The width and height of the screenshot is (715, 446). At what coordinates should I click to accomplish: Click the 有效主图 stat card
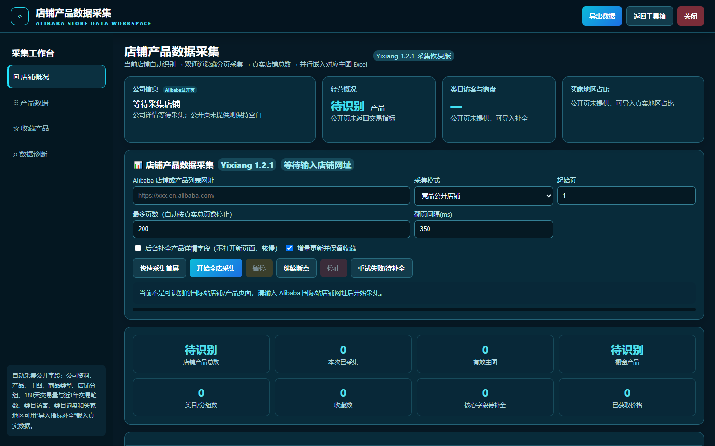click(485, 354)
